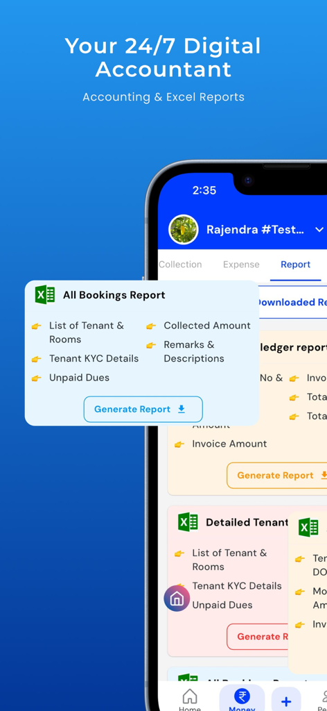The width and height of the screenshot is (327, 711).
Task: Tap the Rajendra profile picture
Action: click(183, 229)
